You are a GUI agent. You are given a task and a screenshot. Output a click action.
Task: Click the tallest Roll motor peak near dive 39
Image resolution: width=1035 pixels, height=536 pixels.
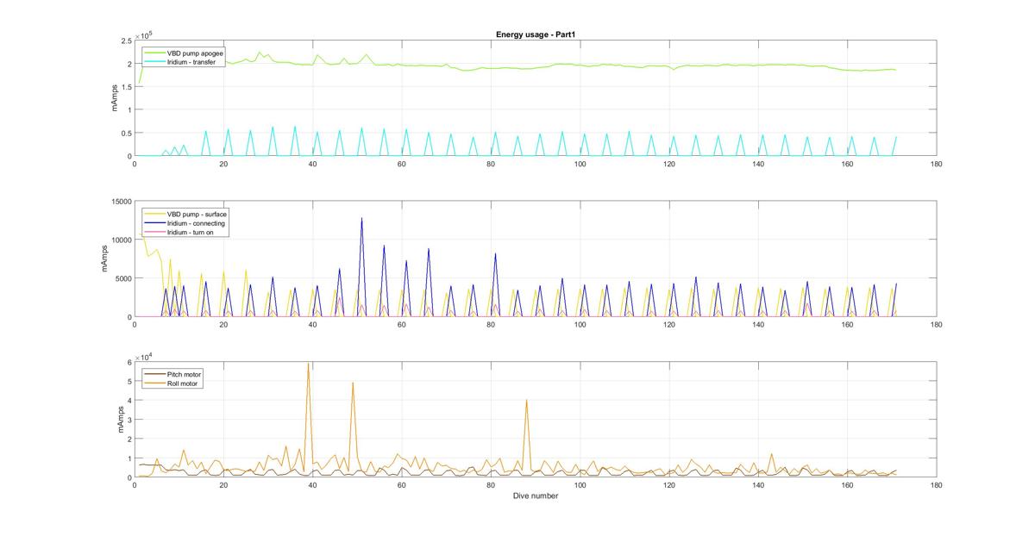point(308,364)
